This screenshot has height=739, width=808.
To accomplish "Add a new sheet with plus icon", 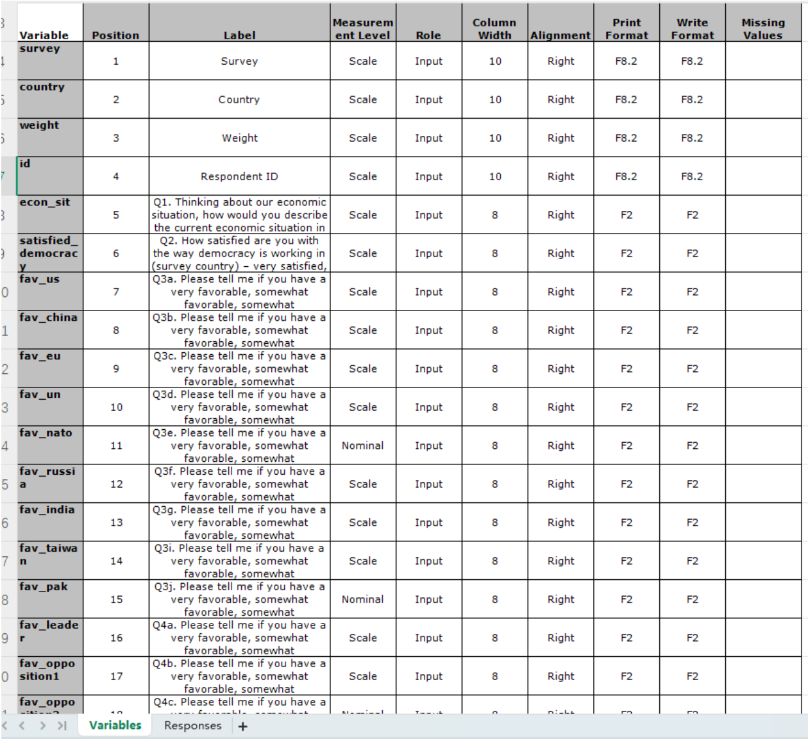I will pos(243,726).
